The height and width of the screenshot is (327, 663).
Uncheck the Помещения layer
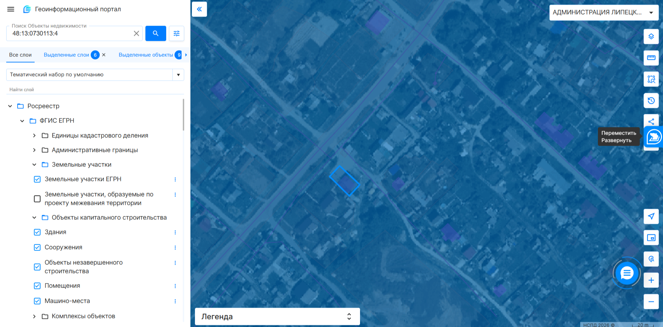[x=37, y=286]
